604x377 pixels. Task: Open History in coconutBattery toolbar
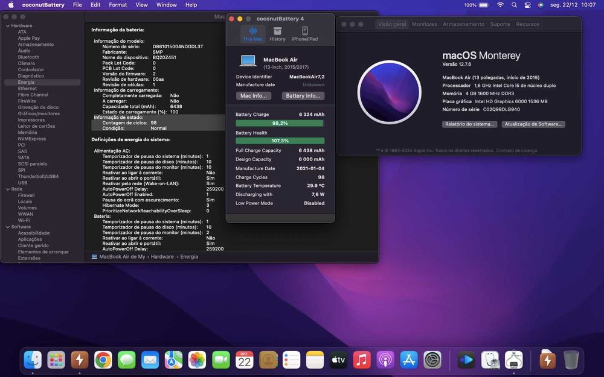click(277, 34)
